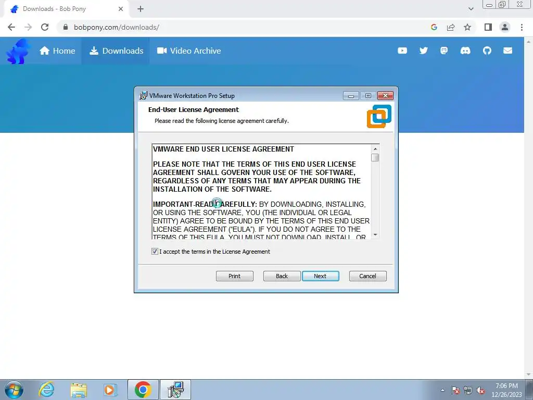Reload the bobpony.com page
Viewport: 533px width, 400px height.
(x=45, y=27)
